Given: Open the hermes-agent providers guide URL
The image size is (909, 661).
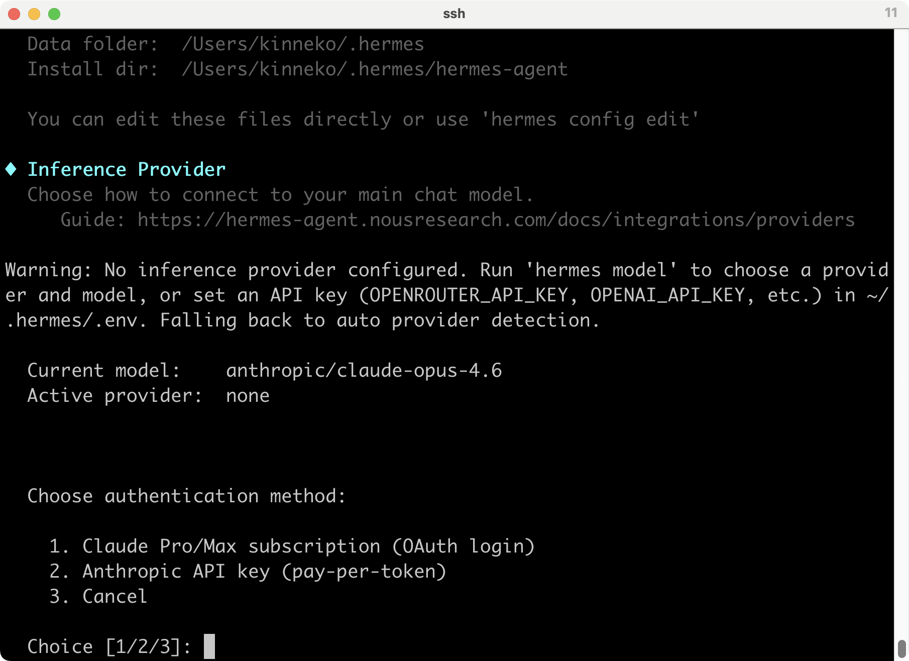Looking at the screenshot, I should coord(496,220).
